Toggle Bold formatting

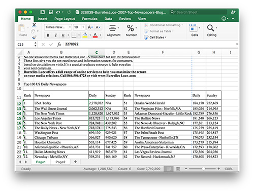coord(48,35)
